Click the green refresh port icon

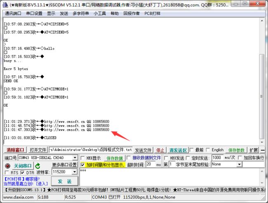coord(38,166)
